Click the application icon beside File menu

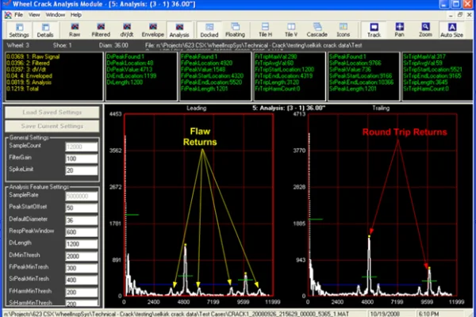pyautogui.click(x=8, y=14)
